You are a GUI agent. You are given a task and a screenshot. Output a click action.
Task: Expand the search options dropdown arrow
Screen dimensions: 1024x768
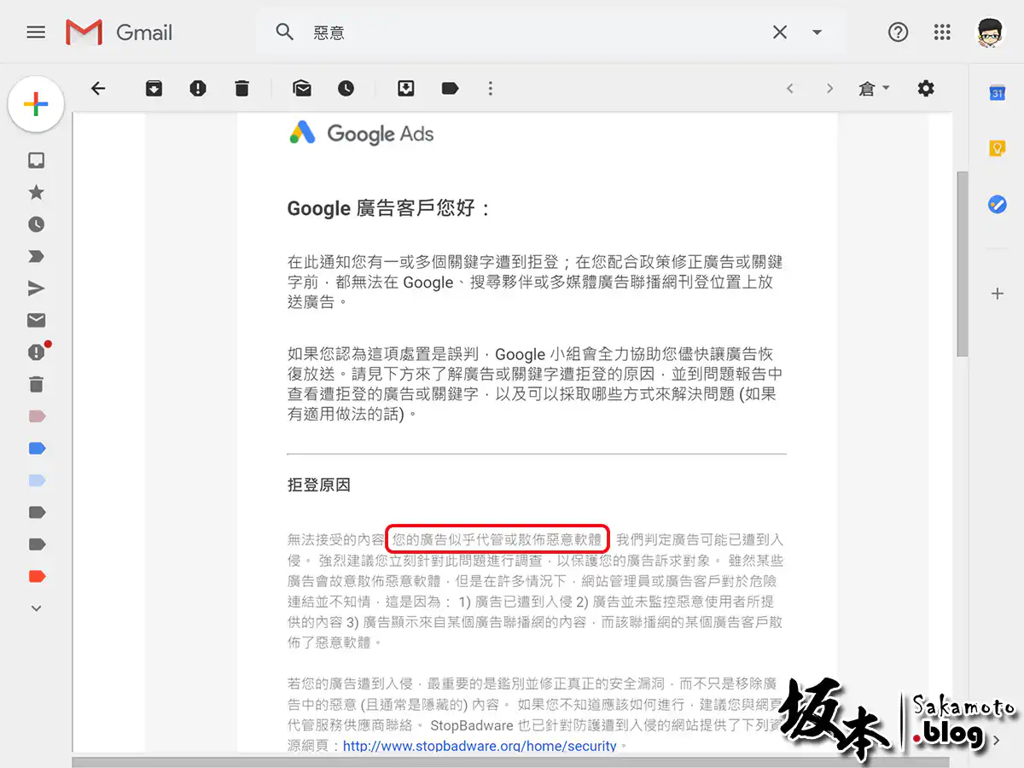pos(817,32)
